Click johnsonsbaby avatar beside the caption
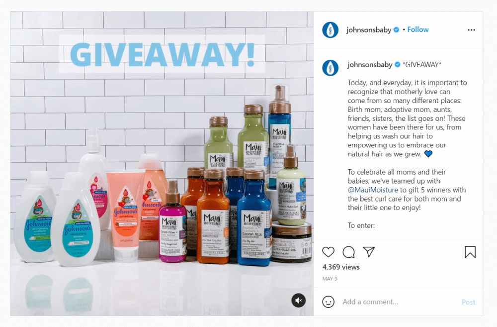 tap(331, 68)
